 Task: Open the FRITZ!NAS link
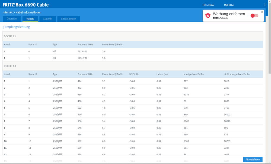tap(208, 5)
